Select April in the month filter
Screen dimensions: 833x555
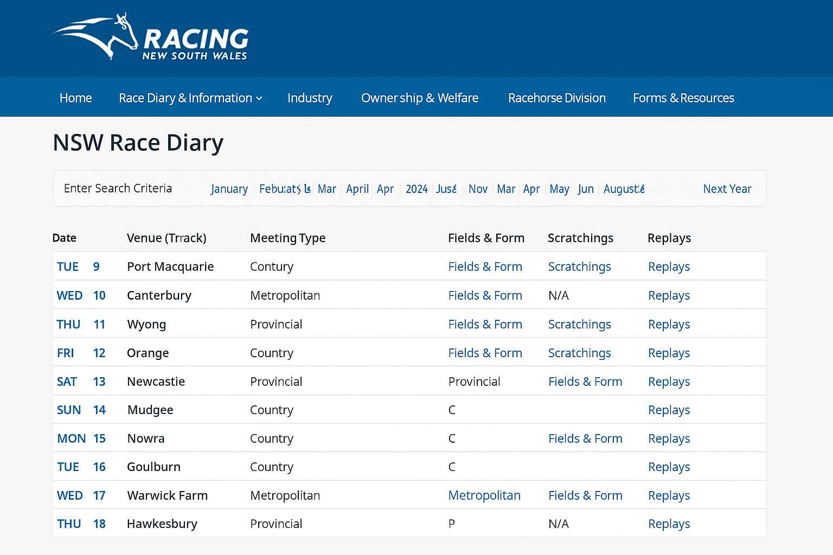(x=357, y=189)
